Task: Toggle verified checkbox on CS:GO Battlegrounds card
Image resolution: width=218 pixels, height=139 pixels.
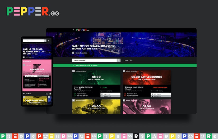Action: [124, 71]
